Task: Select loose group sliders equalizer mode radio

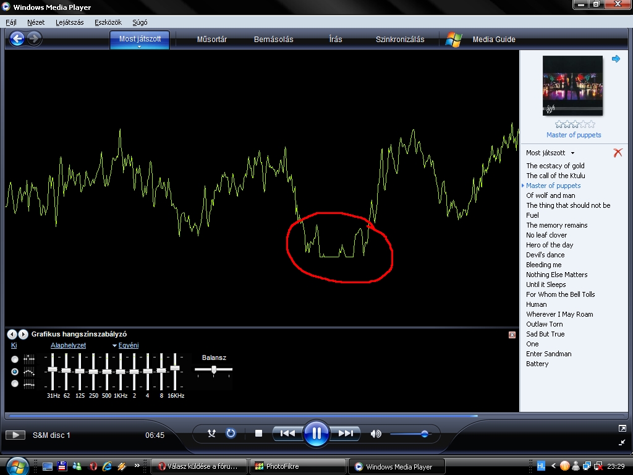Action: [x=15, y=371]
